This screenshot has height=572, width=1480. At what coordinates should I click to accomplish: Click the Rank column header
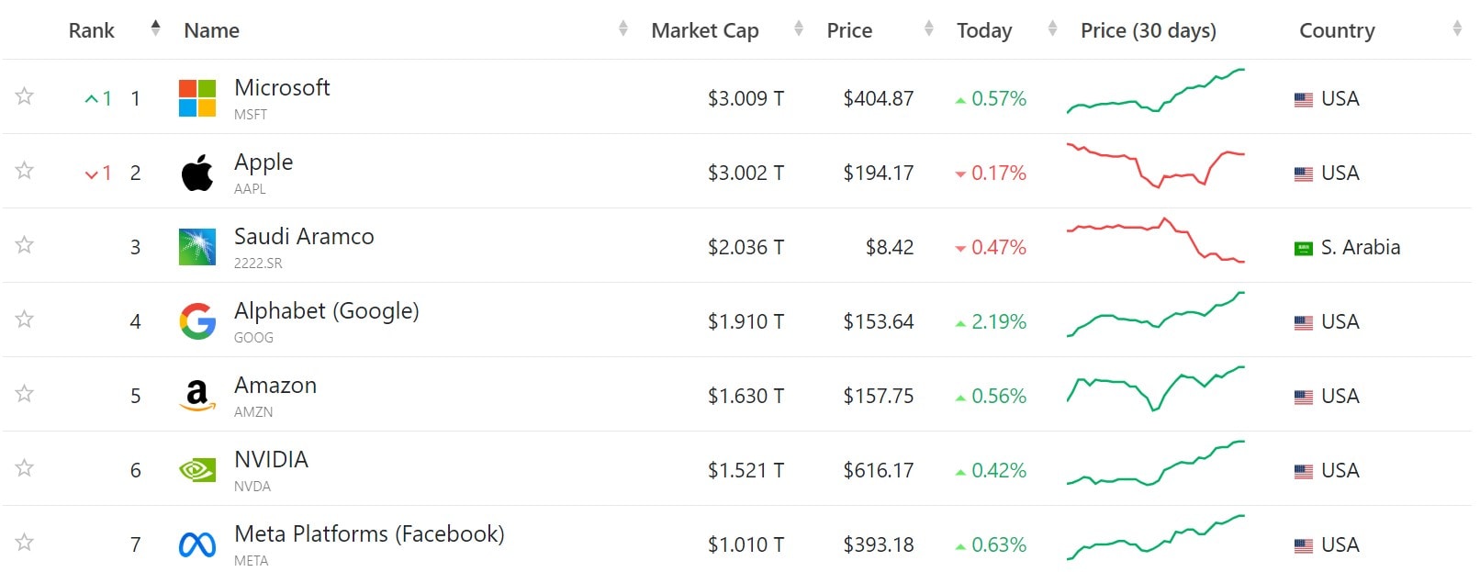pyautogui.click(x=92, y=30)
